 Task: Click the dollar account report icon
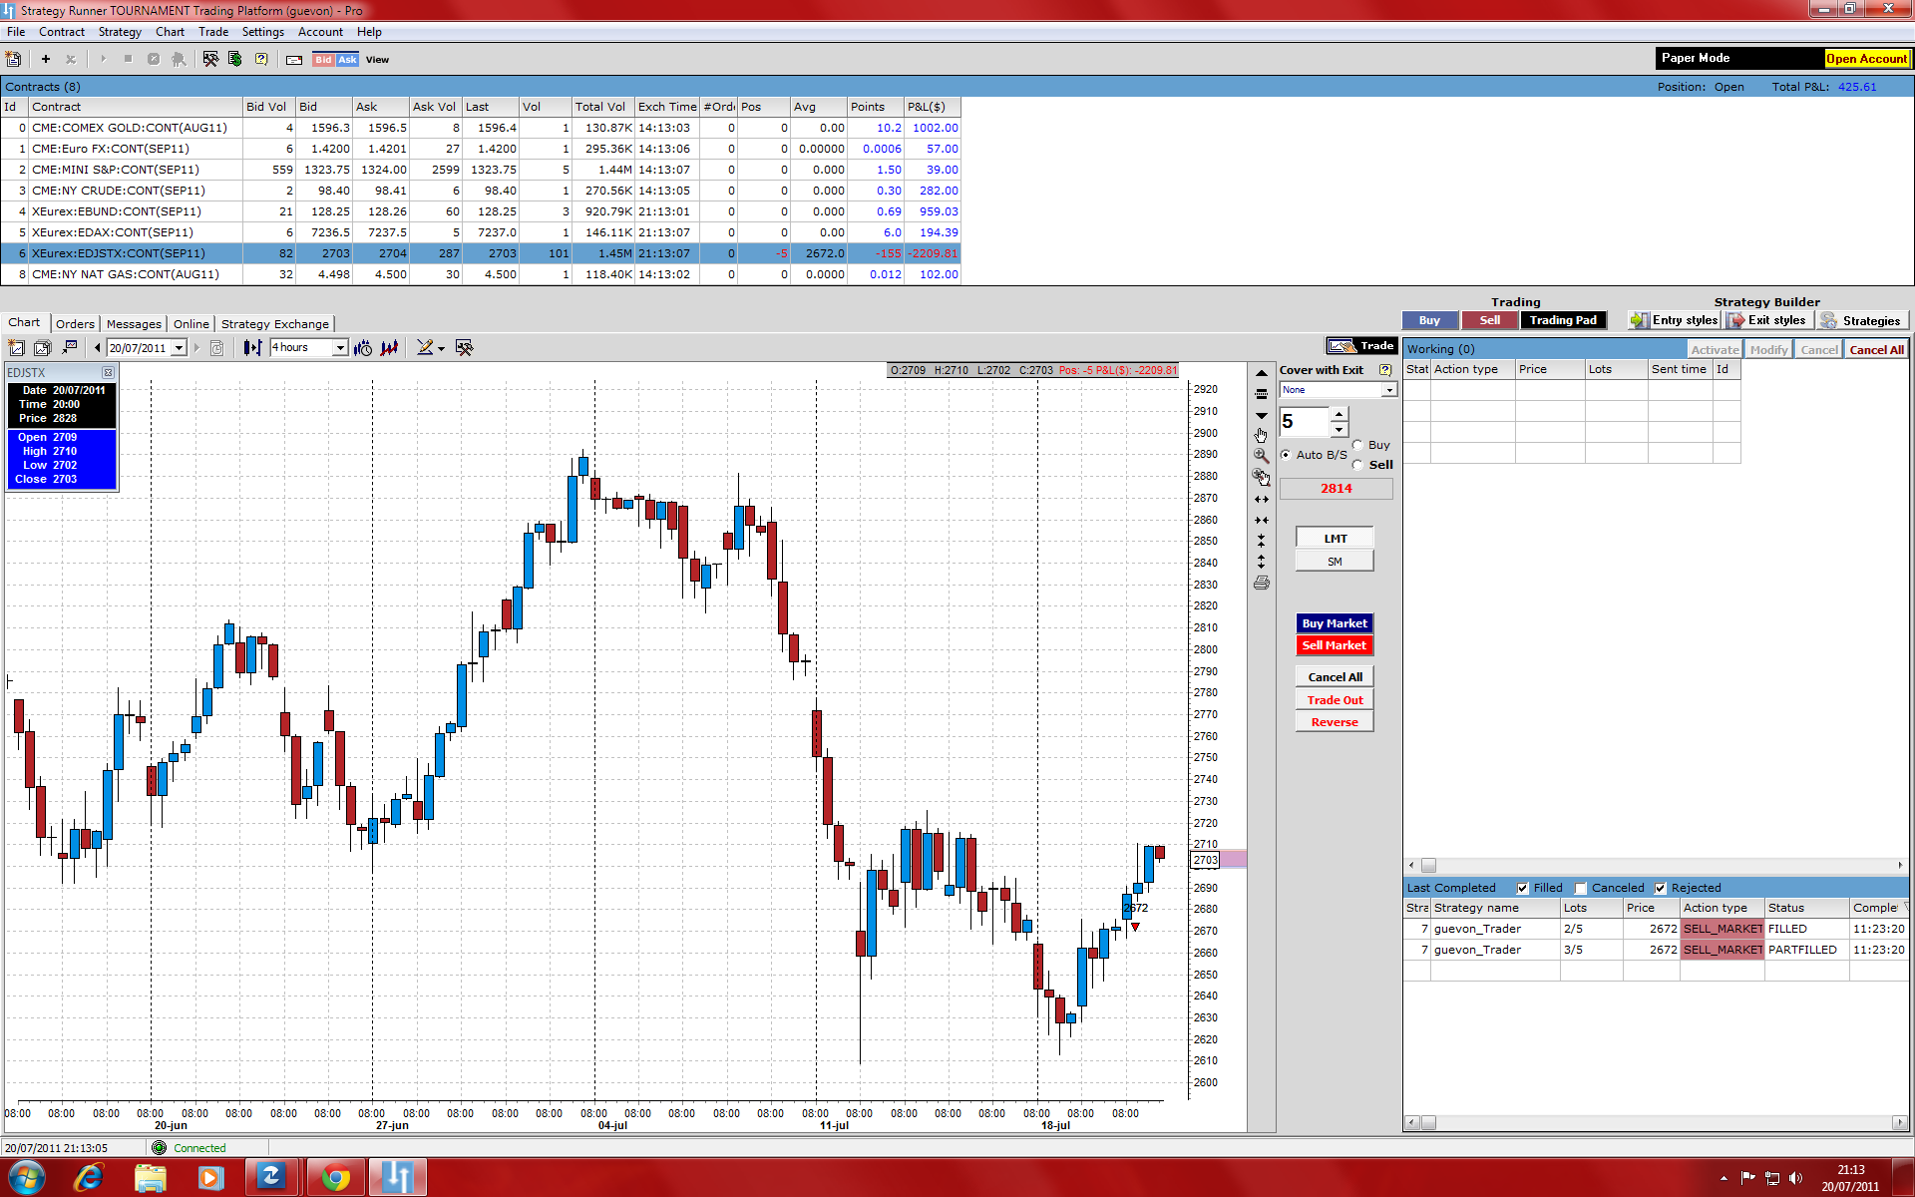[235, 60]
